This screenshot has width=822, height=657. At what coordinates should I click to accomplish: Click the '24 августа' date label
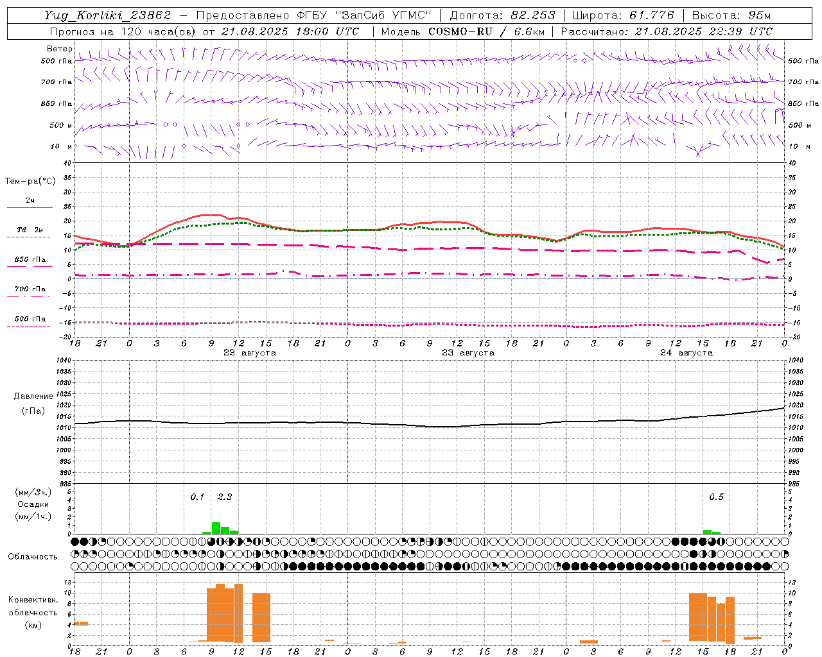(686, 353)
